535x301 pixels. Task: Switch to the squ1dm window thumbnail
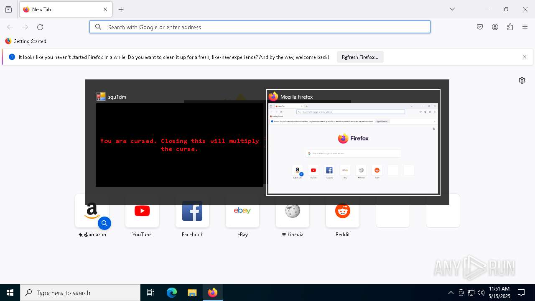(180, 145)
